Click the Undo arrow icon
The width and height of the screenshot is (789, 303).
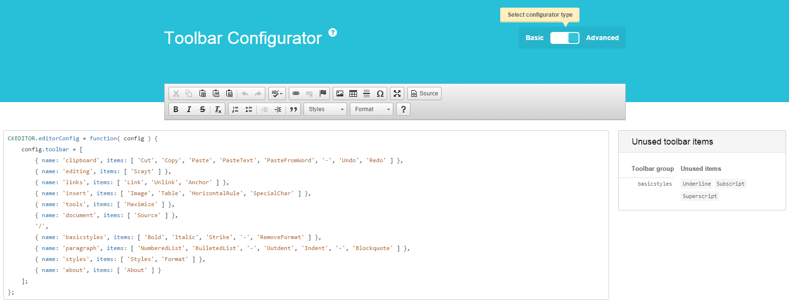click(x=245, y=94)
